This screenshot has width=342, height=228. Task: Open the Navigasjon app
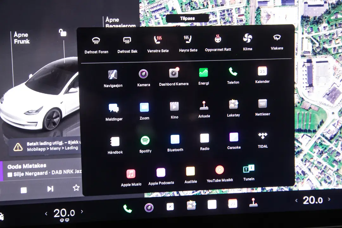pyautogui.click(x=113, y=79)
